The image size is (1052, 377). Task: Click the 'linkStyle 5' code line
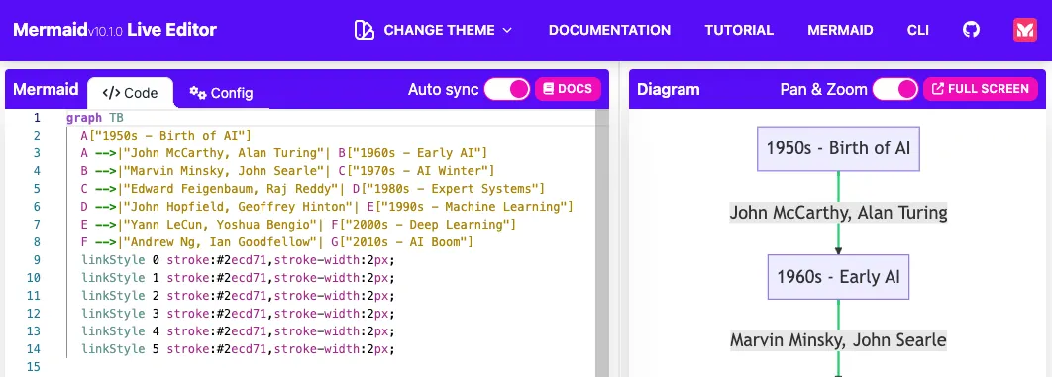238,349
